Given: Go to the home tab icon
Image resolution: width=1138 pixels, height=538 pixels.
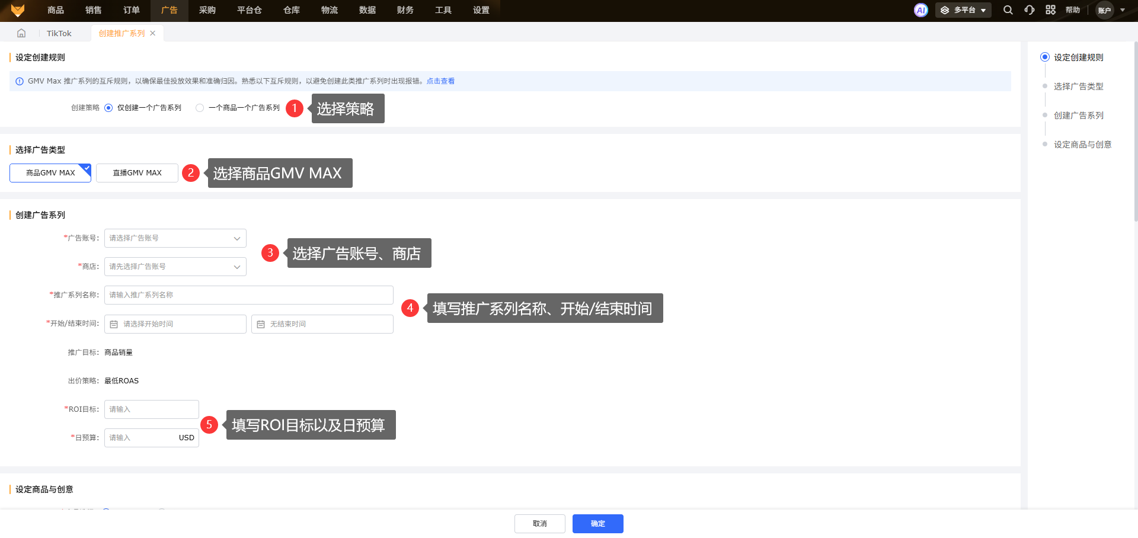Looking at the screenshot, I should 21,33.
